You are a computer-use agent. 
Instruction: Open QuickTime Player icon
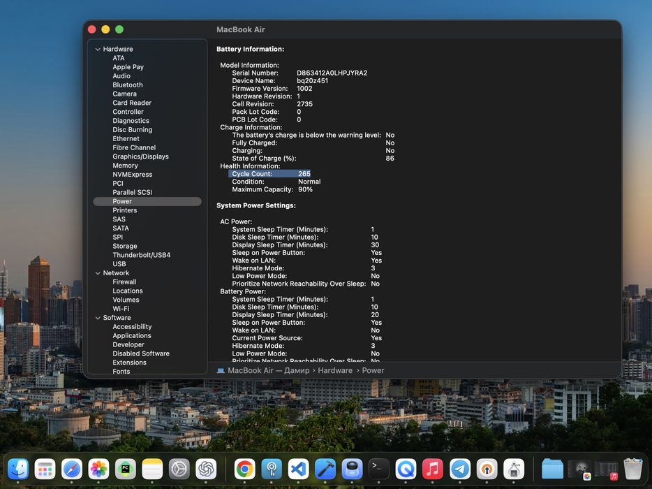pyautogui.click(x=406, y=469)
